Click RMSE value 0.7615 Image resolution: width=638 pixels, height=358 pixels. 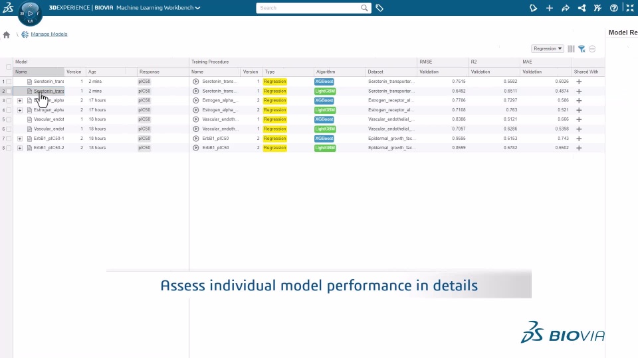point(459,82)
